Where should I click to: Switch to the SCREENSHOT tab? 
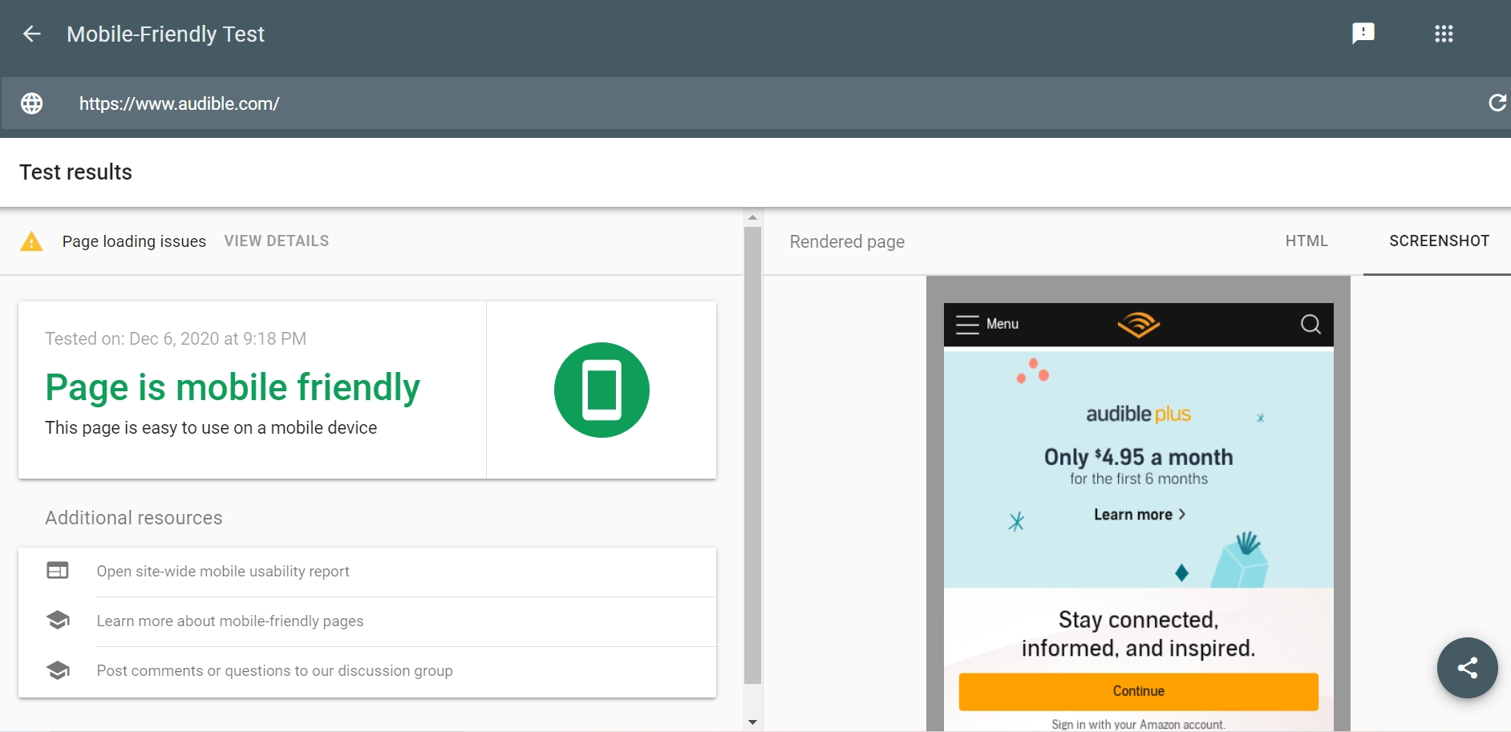tap(1439, 241)
